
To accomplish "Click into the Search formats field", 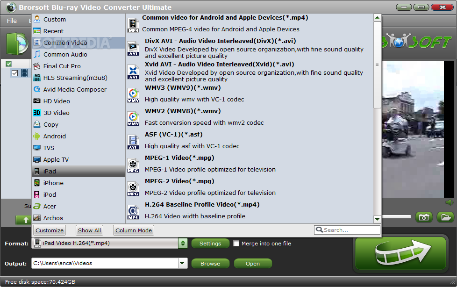I will 347,230.
